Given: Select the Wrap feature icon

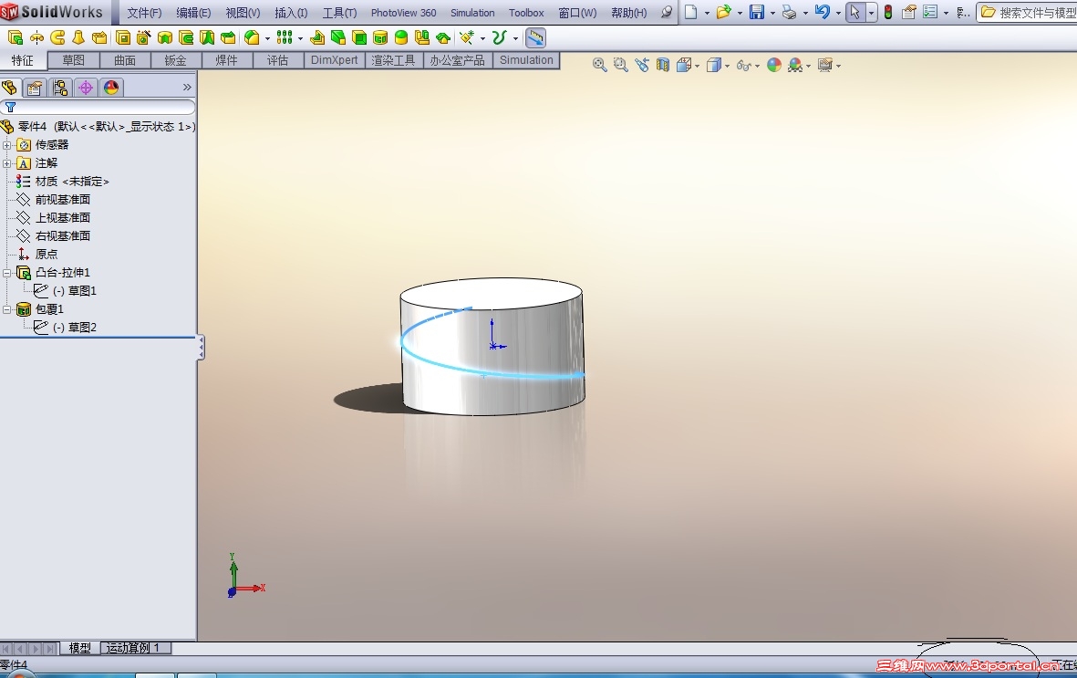Looking at the screenshot, I should pyautogui.click(x=380, y=37).
